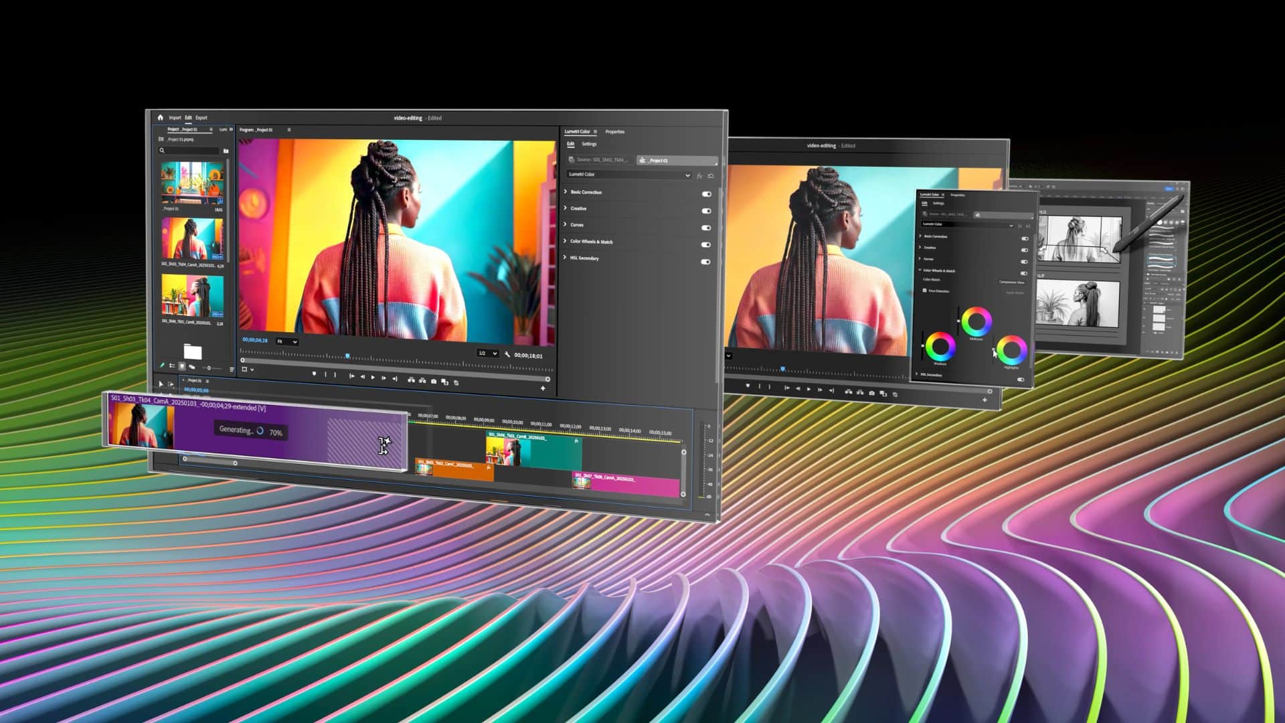Open the Export tab in header
Viewport: 1285px width, 723px height.
pos(201,117)
